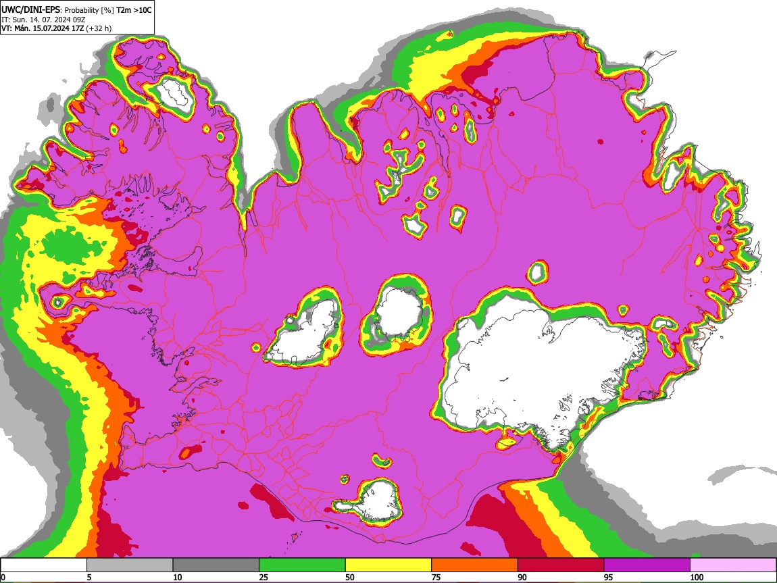Click the 'IT: Sun. 14. 07. 2024 09Z' line
Viewport: 777px width, 583px height.
click(x=43, y=20)
